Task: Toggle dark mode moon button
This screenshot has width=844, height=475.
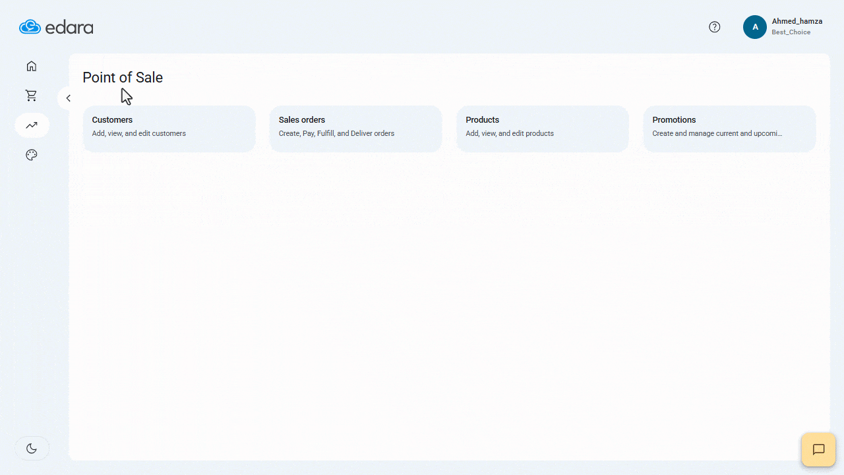Action: pos(32,449)
